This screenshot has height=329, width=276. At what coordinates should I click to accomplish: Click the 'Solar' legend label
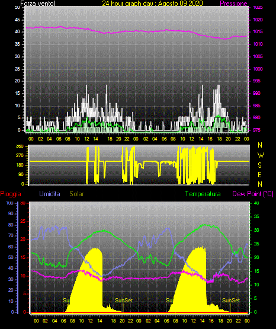(76, 194)
